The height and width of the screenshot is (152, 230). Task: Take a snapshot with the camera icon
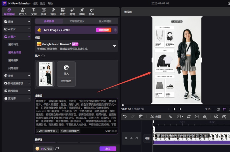point(218,109)
